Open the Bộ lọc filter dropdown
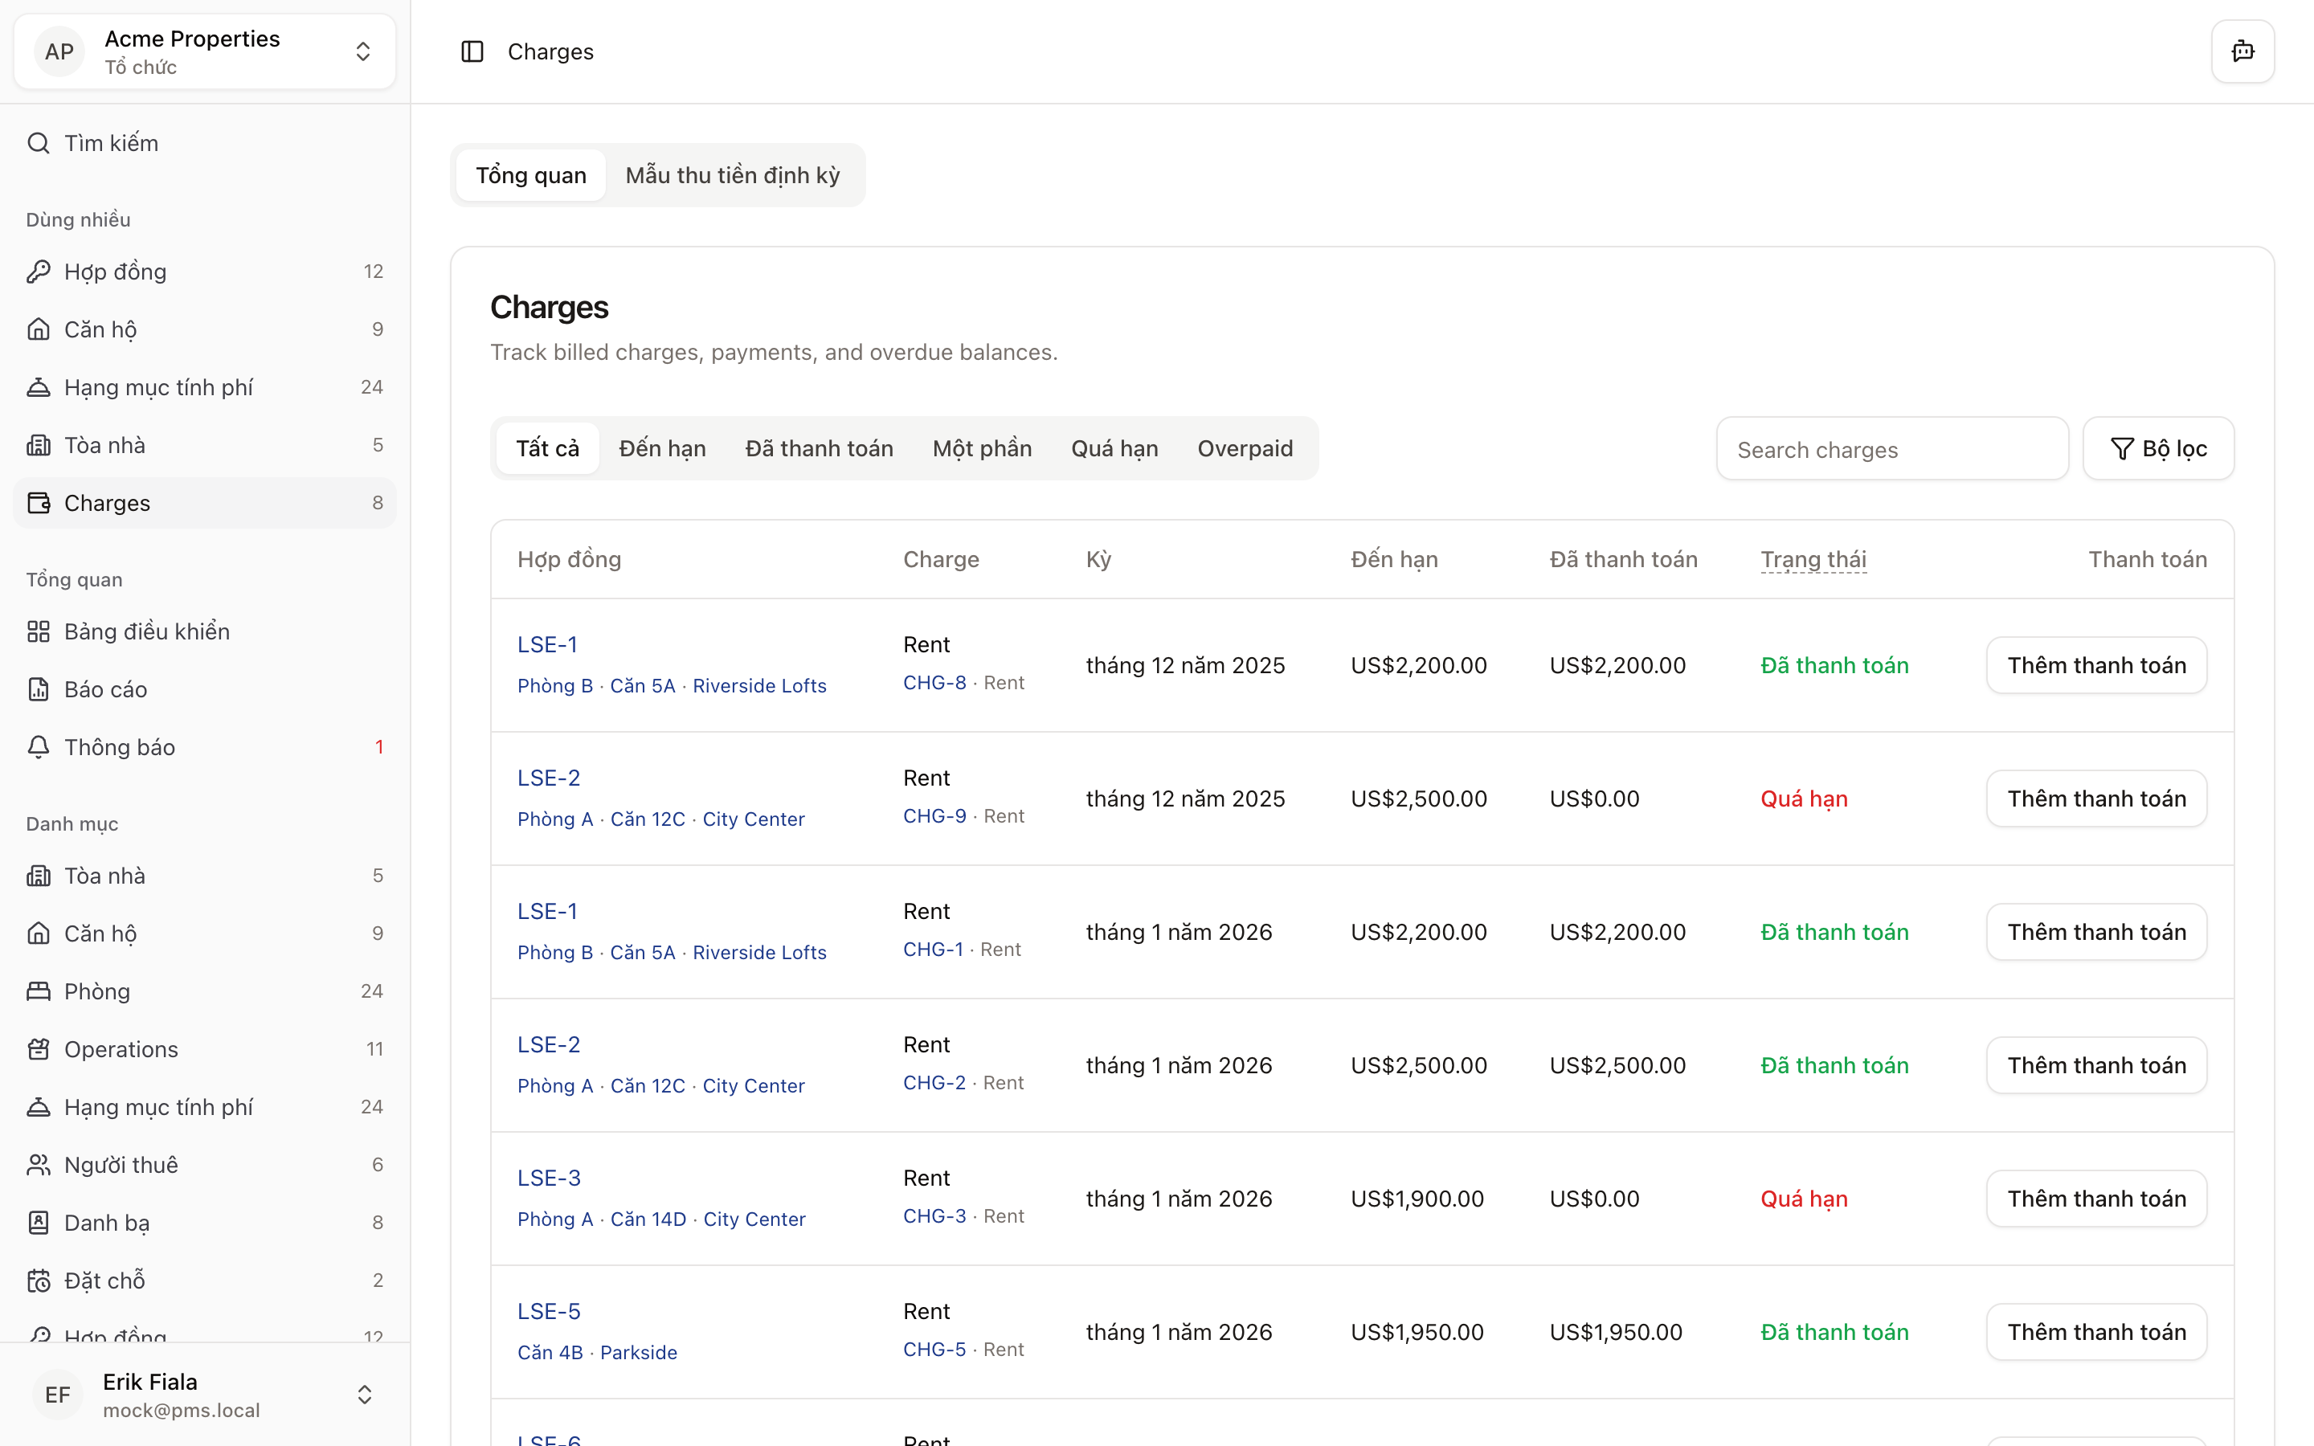 pyautogui.click(x=2158, y=448)
